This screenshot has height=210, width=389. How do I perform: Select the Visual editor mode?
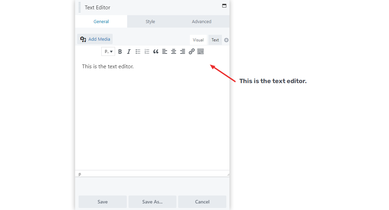point(198,40)
